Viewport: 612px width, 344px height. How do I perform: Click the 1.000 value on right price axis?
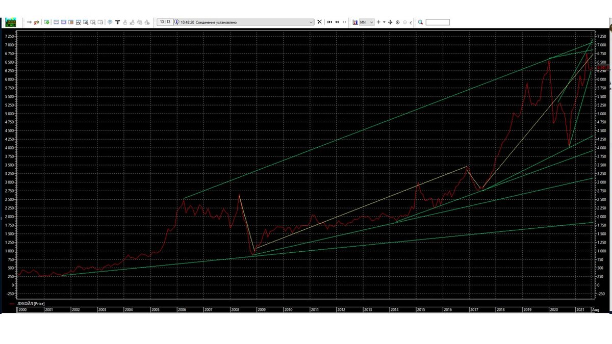tap(602, 251)
